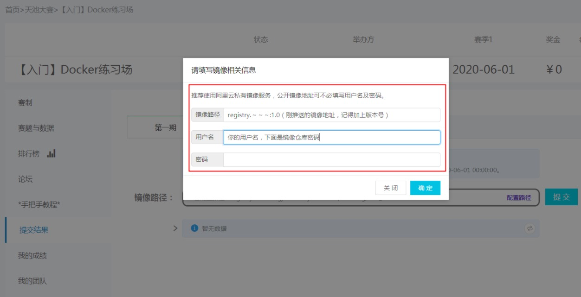Click the 关闭 button in dialog
This screenshot has height=297, width=581.
[x=391, y=188]
